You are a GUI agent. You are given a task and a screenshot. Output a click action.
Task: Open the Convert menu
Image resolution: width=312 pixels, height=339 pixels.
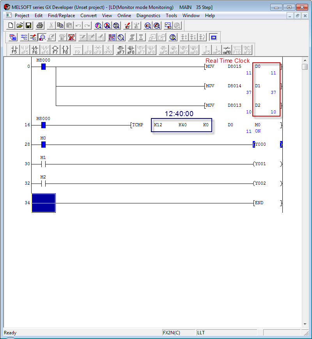(89, 16)
